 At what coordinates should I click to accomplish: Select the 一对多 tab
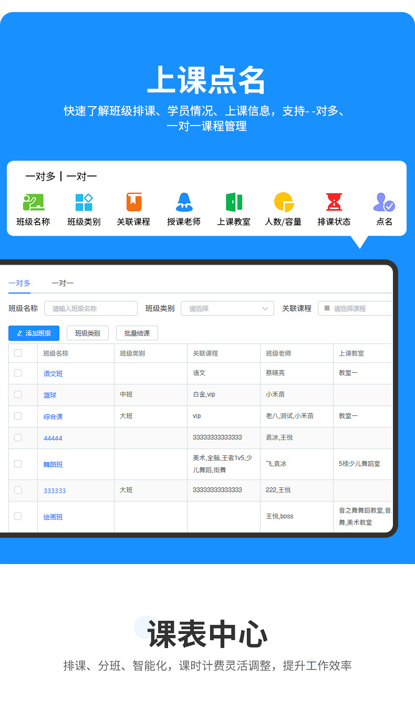click(x=19, y=283)
